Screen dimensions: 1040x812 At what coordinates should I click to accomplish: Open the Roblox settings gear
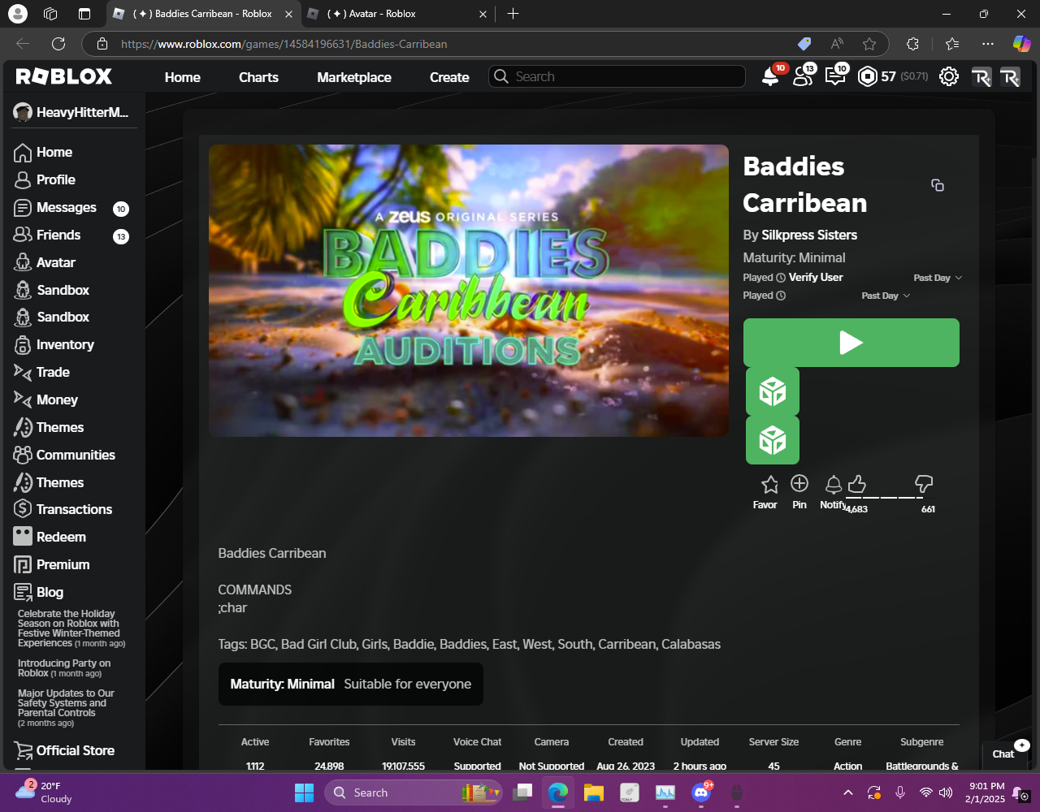tap(948, 77)
